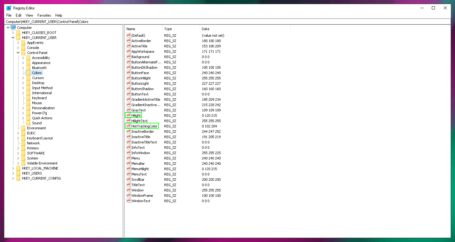Select the Environment key
455x242 pixels.
36,128
